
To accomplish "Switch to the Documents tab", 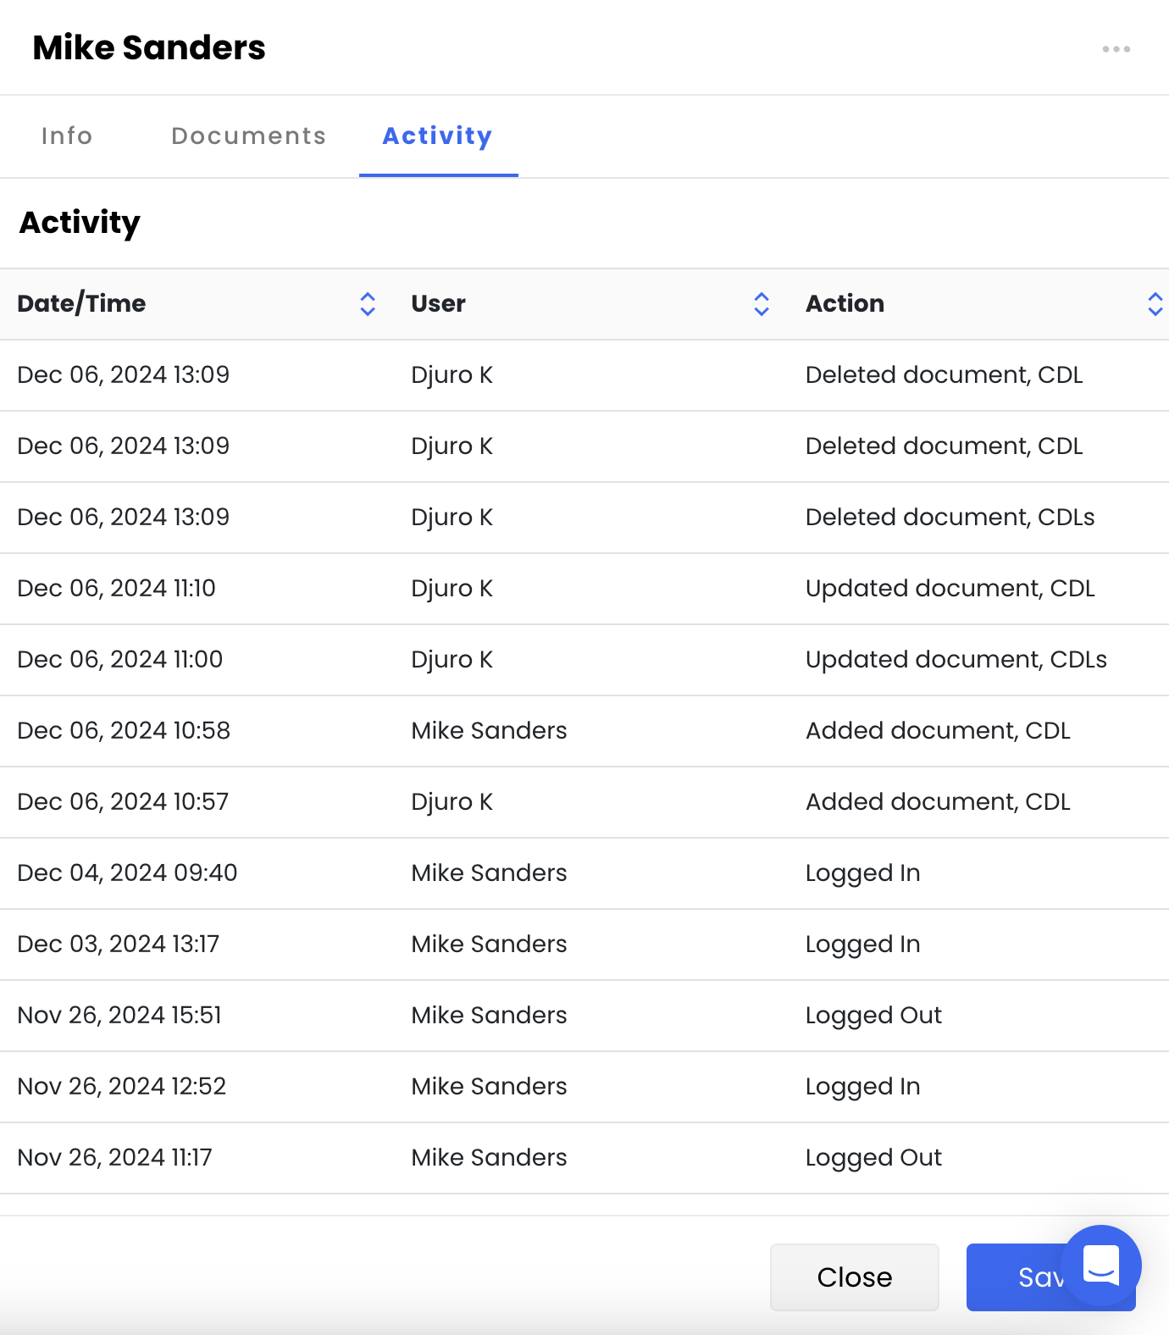I will click(248, 136).
